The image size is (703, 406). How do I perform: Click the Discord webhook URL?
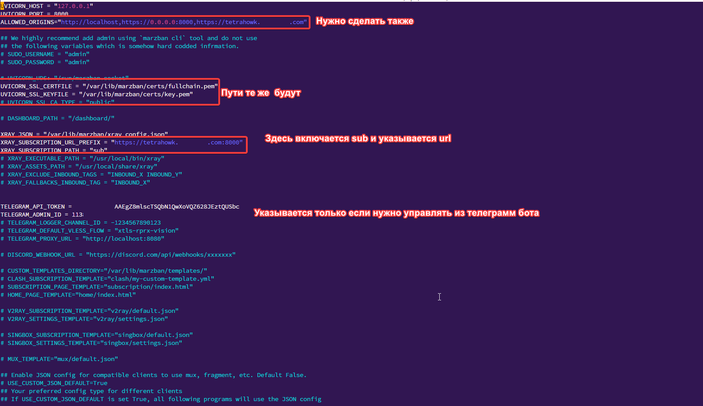160,255
